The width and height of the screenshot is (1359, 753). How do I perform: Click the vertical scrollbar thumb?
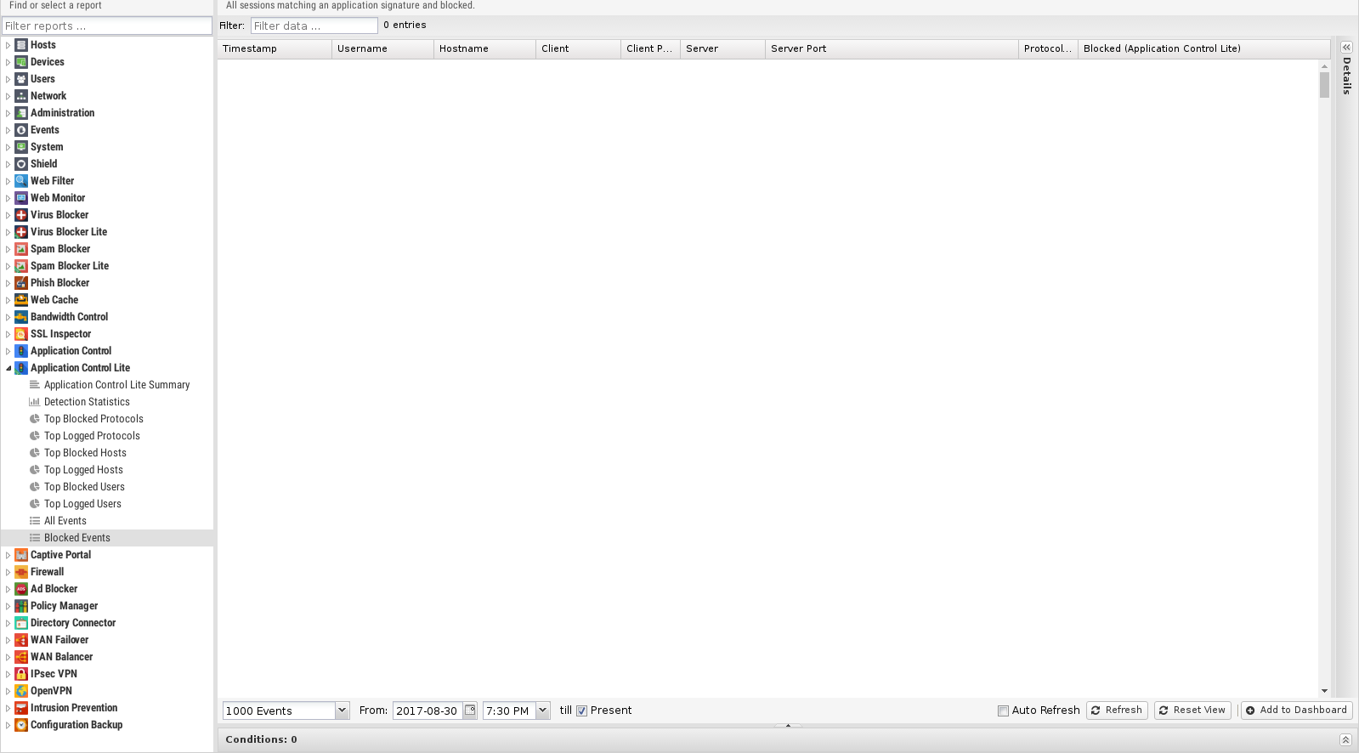[x=1324, y=85]
